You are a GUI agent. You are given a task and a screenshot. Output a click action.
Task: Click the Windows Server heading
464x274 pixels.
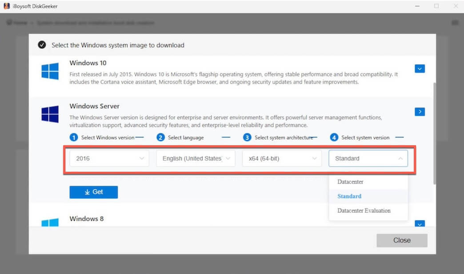94,106
